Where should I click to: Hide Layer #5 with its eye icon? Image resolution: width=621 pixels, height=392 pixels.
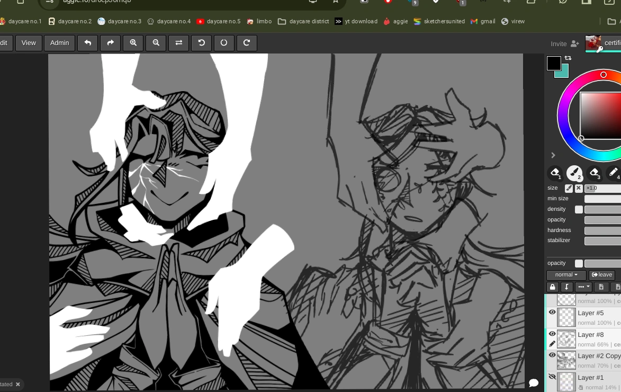(552, 312)
